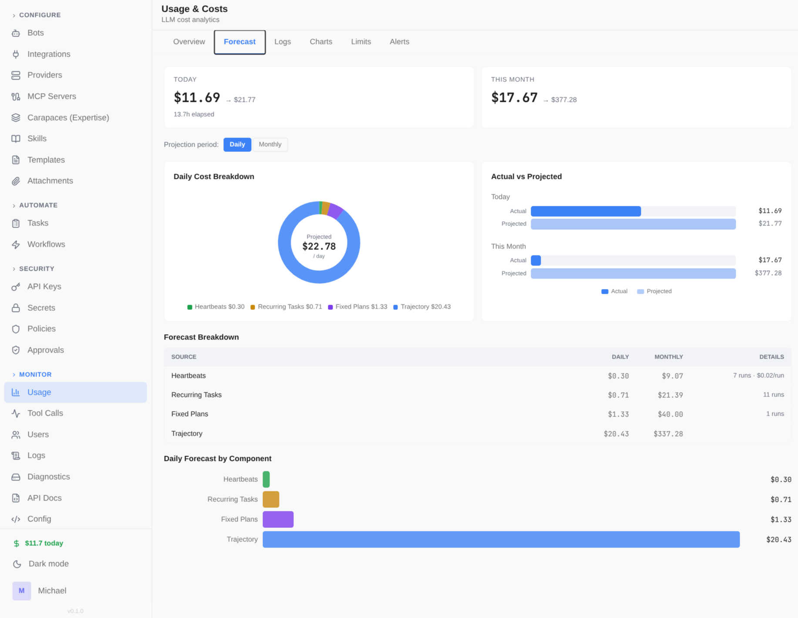
Task: Select the Tool Calls monitor icon
Action: coord(16,413)
